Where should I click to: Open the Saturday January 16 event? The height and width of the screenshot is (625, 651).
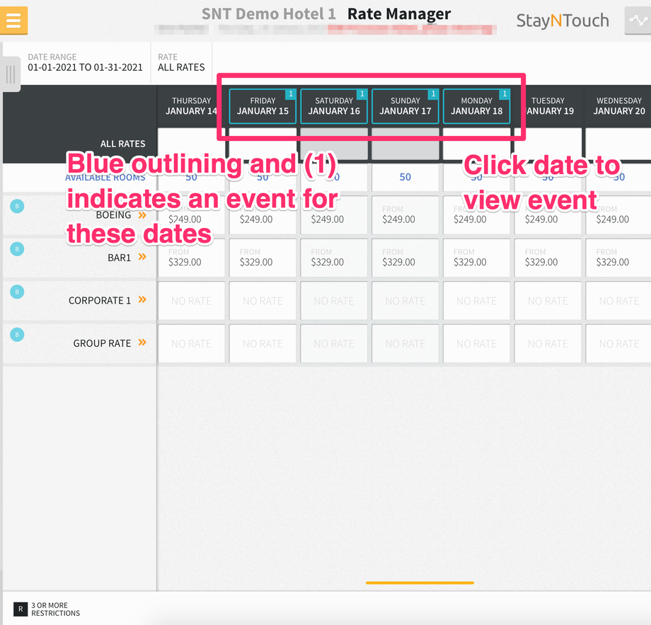334,106
